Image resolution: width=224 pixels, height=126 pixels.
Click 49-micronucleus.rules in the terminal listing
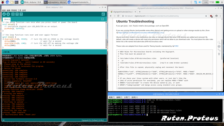[169, 110]
